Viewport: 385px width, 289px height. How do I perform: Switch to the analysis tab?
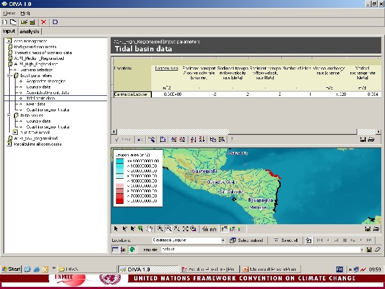pyautogui.click(x=30, y=32)
